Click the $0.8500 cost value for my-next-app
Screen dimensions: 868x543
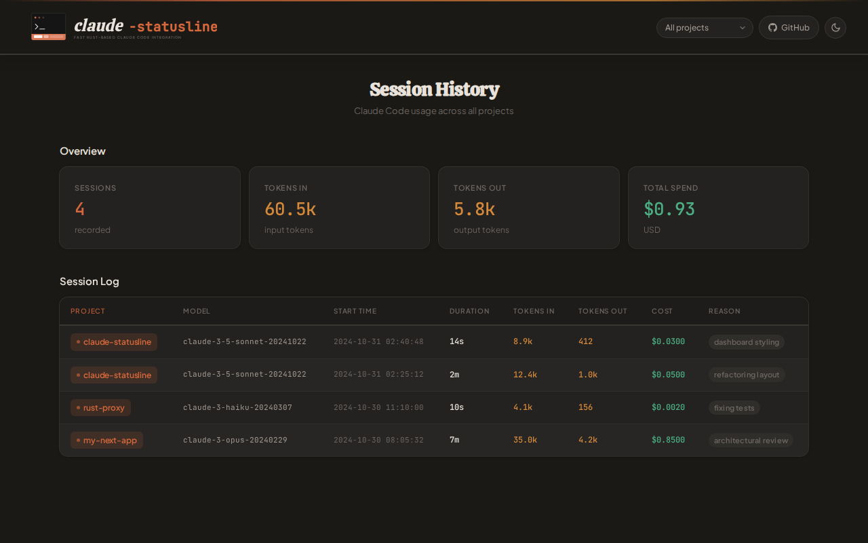[668, 440]
